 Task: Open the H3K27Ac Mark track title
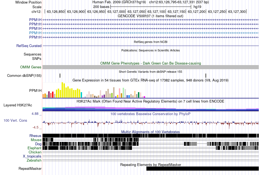(150, 101)
